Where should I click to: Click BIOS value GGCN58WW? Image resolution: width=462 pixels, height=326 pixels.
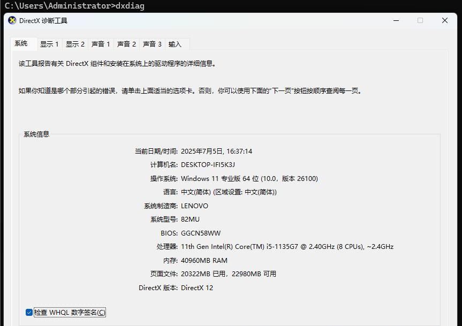pos(201,233)
